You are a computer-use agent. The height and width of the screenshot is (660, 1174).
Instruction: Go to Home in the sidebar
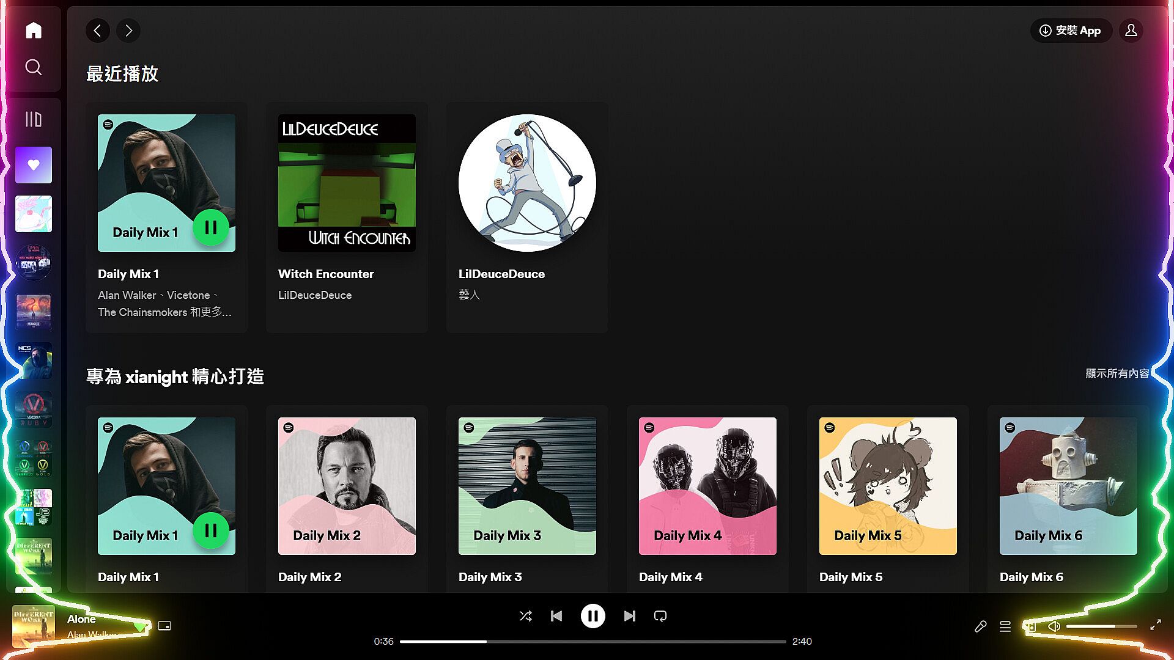[34, 31]
